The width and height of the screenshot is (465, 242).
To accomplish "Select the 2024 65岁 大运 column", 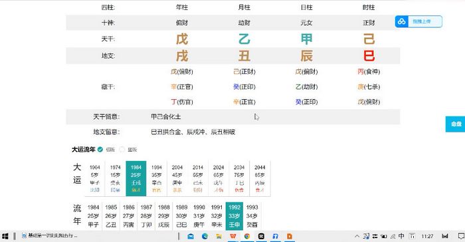I will tap(219, 178).
